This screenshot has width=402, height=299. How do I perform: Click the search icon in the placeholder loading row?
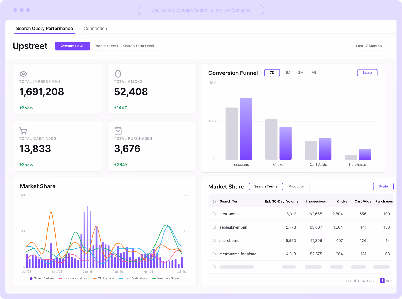214,267
